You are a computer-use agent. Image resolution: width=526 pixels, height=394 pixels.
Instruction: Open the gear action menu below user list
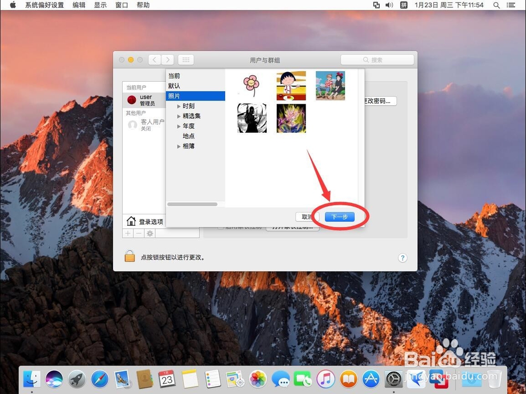(x=149, y=233)
